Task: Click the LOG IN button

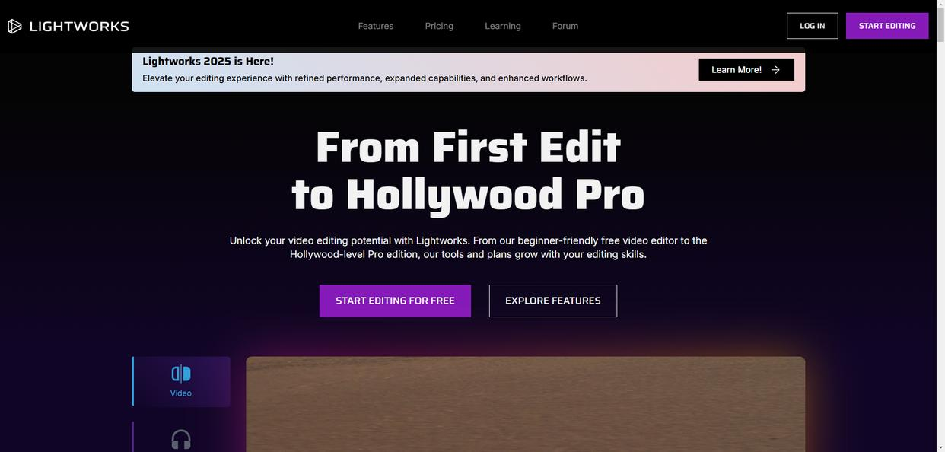Action: (813, 26)
